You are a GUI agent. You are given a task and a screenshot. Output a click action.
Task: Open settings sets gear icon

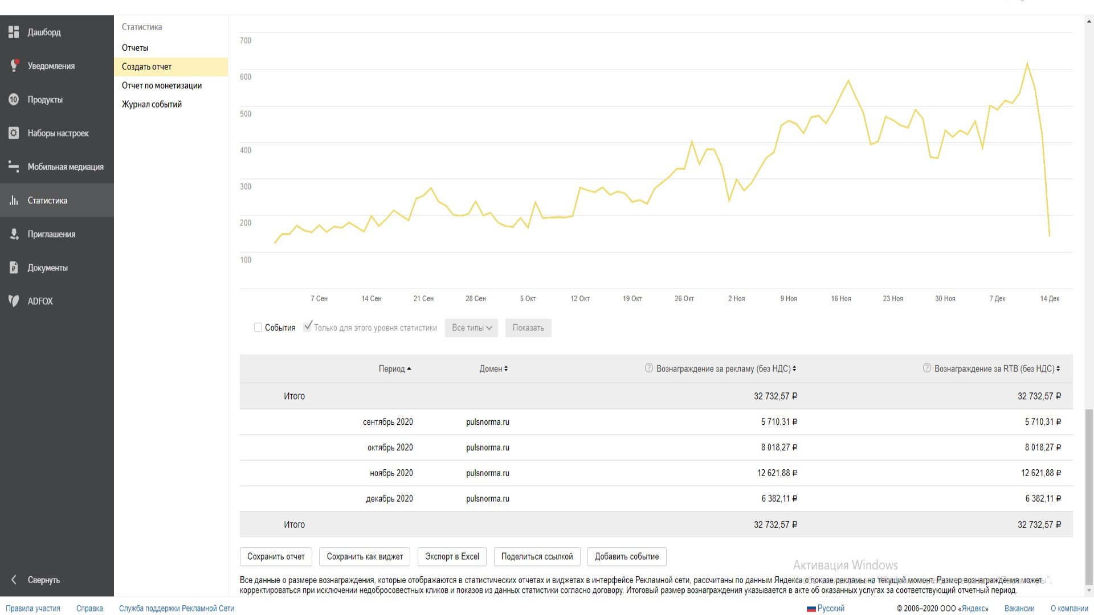coord(14,133)
